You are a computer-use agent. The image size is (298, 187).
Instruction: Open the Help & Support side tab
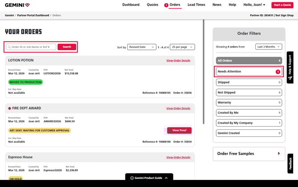pyautogui.click(x=290, y=68)
